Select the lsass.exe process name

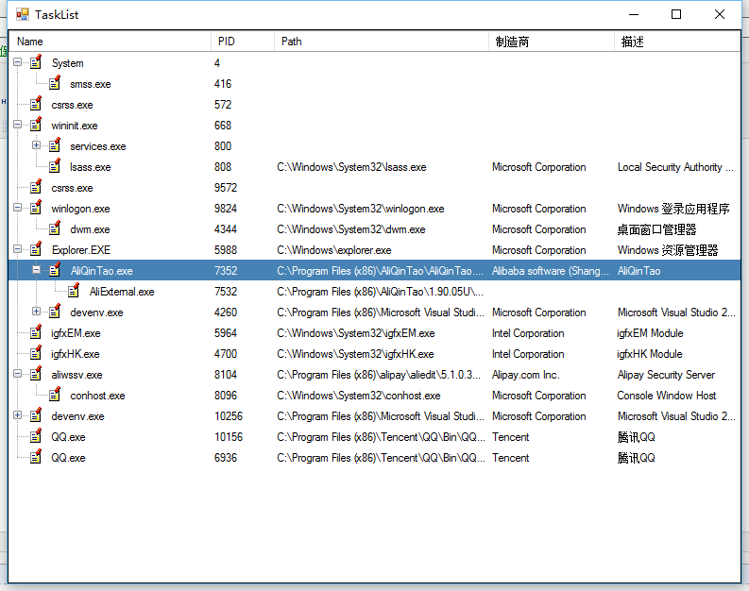click(91, 167)
